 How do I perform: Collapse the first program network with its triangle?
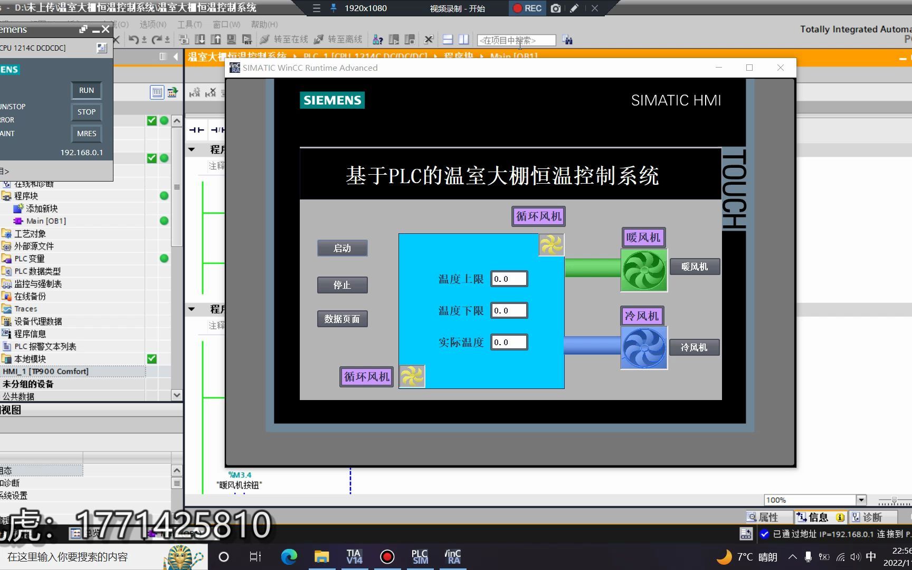click(192, 149)
